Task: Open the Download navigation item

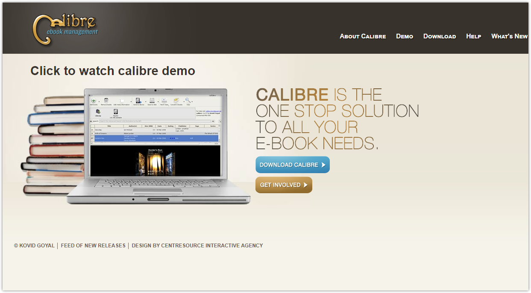Action: tap(440, 36)
